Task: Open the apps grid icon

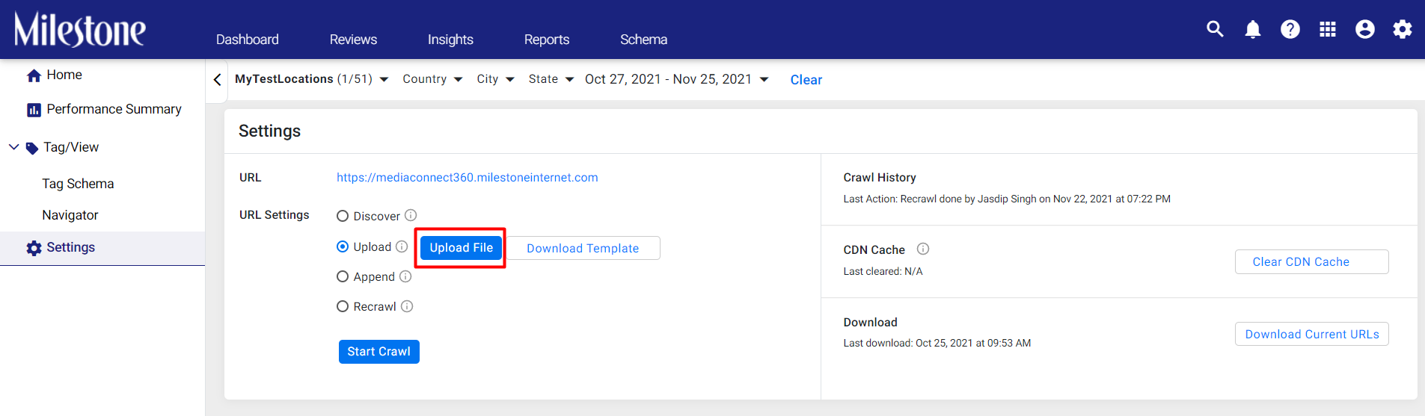Action: tap(1328, 29)
